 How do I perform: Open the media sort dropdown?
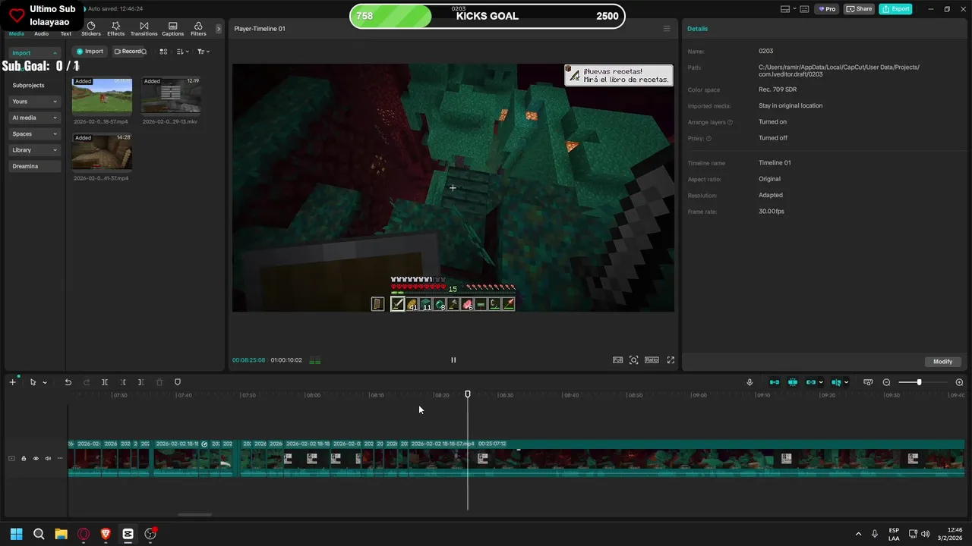click(x=183, y=52)
